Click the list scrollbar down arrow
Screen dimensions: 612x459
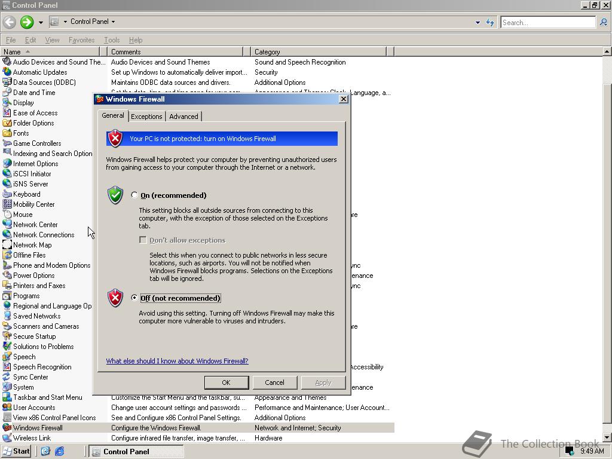pos(607,437)
